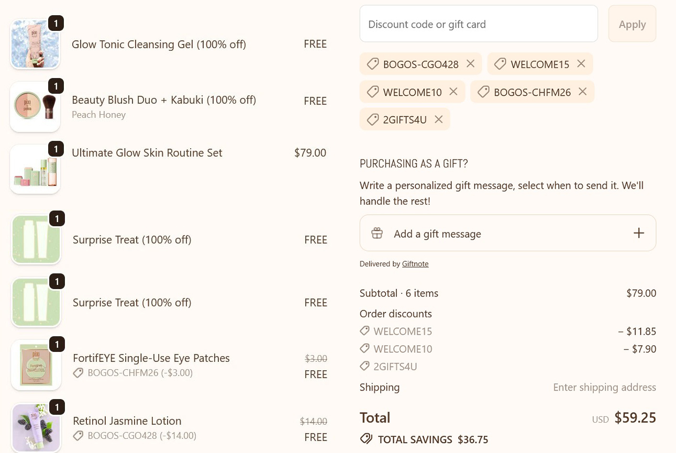Click the gift box icon in gift message
This screenshot has width=676, height=453.
[x=377, y=234]
